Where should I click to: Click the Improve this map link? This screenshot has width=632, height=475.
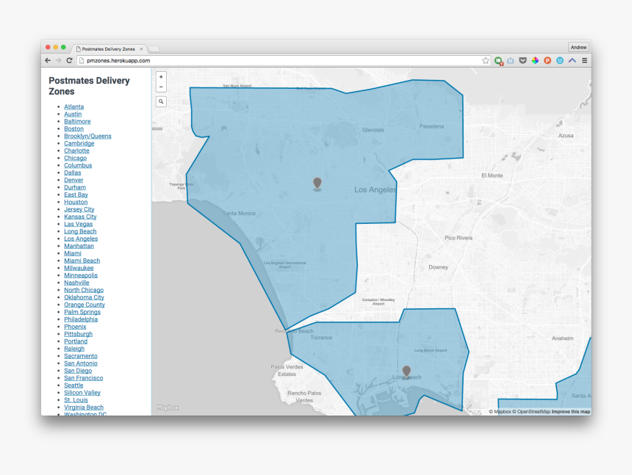[x=571, y=412]
